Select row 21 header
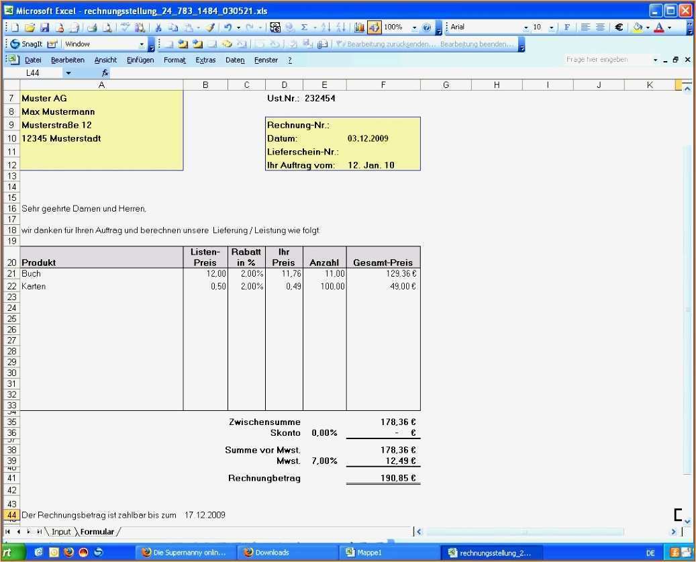696x562 pixels. coord(11,273)
